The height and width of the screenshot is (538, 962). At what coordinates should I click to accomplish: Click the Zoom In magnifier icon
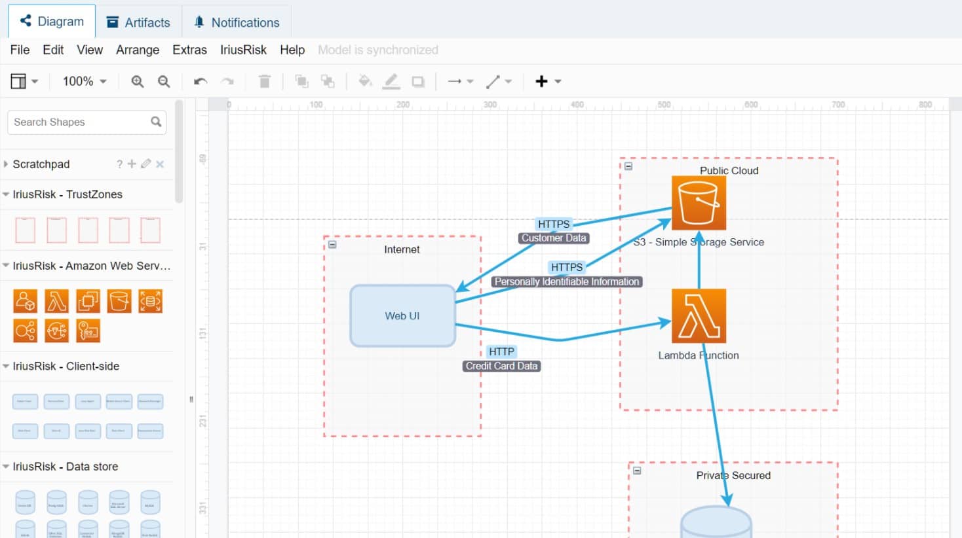[138, 81]
